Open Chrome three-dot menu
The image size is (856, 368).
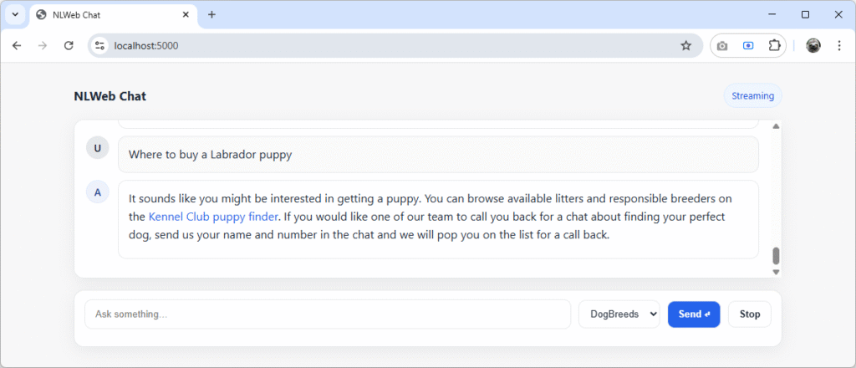(839, 46)
